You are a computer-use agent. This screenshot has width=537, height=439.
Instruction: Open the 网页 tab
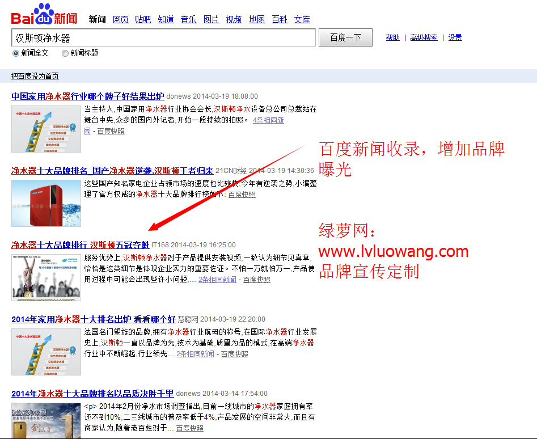[121, 19]
